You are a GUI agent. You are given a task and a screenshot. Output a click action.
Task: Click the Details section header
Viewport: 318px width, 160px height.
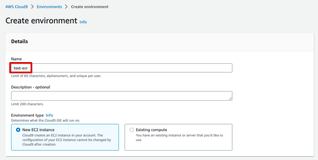[x=19, y=42]
